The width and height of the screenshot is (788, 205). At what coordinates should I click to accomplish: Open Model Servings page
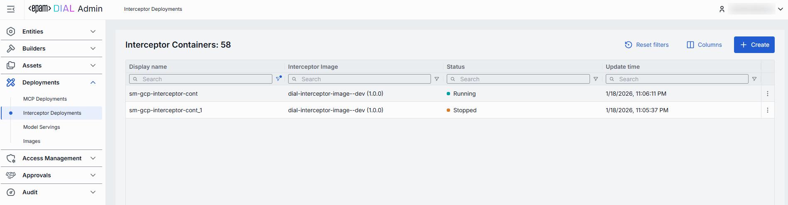42,127
